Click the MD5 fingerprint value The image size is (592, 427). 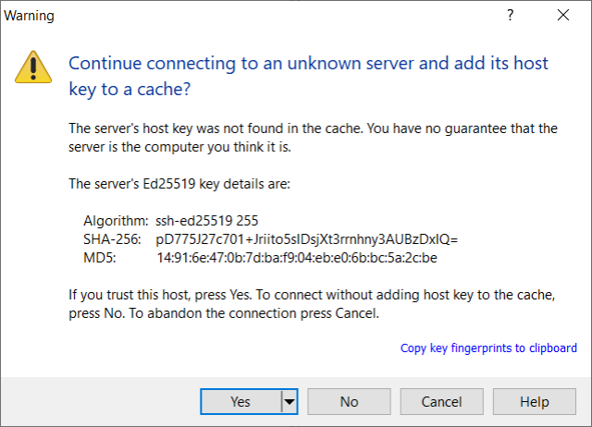coord(296,257)
